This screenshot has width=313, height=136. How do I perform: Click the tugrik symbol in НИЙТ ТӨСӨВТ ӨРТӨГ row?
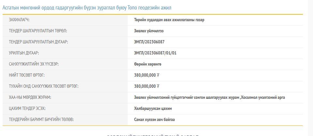158,75
